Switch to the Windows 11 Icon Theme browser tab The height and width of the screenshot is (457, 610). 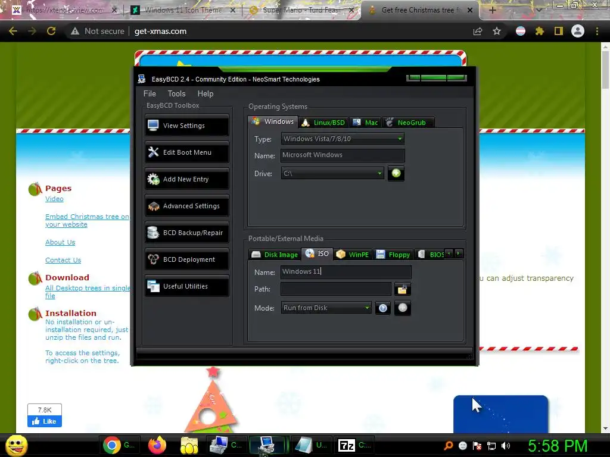coord(183,10)
